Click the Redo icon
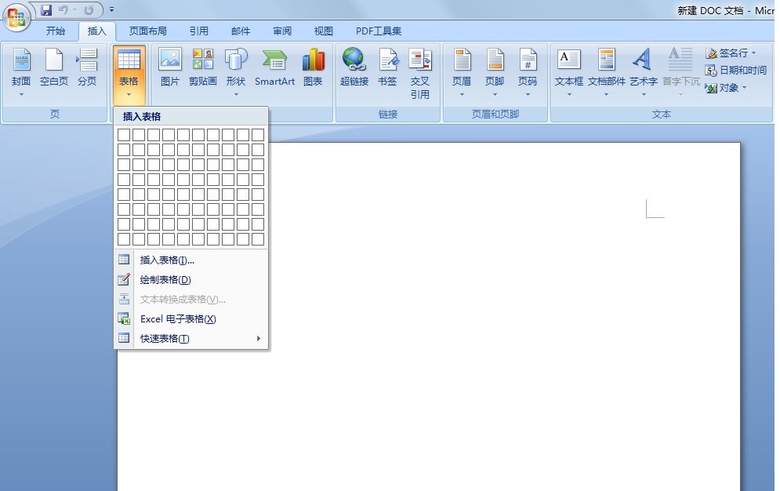 (x=89, y=9)
